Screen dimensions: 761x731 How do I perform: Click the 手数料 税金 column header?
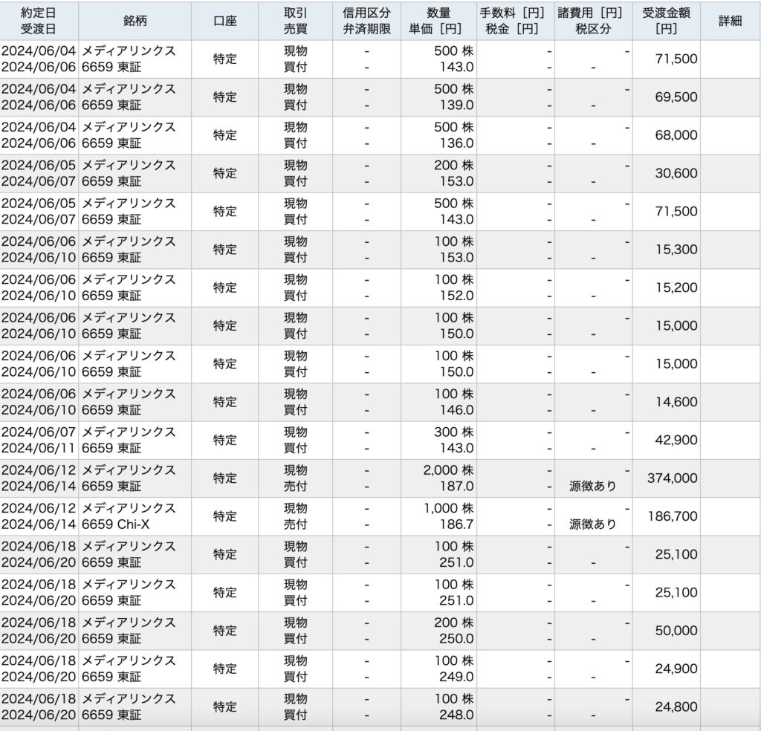pos(516,21)
